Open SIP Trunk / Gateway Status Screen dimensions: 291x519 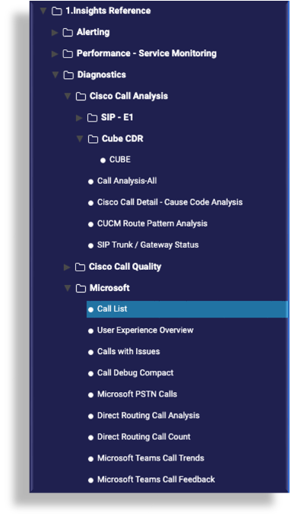[148, 245]
